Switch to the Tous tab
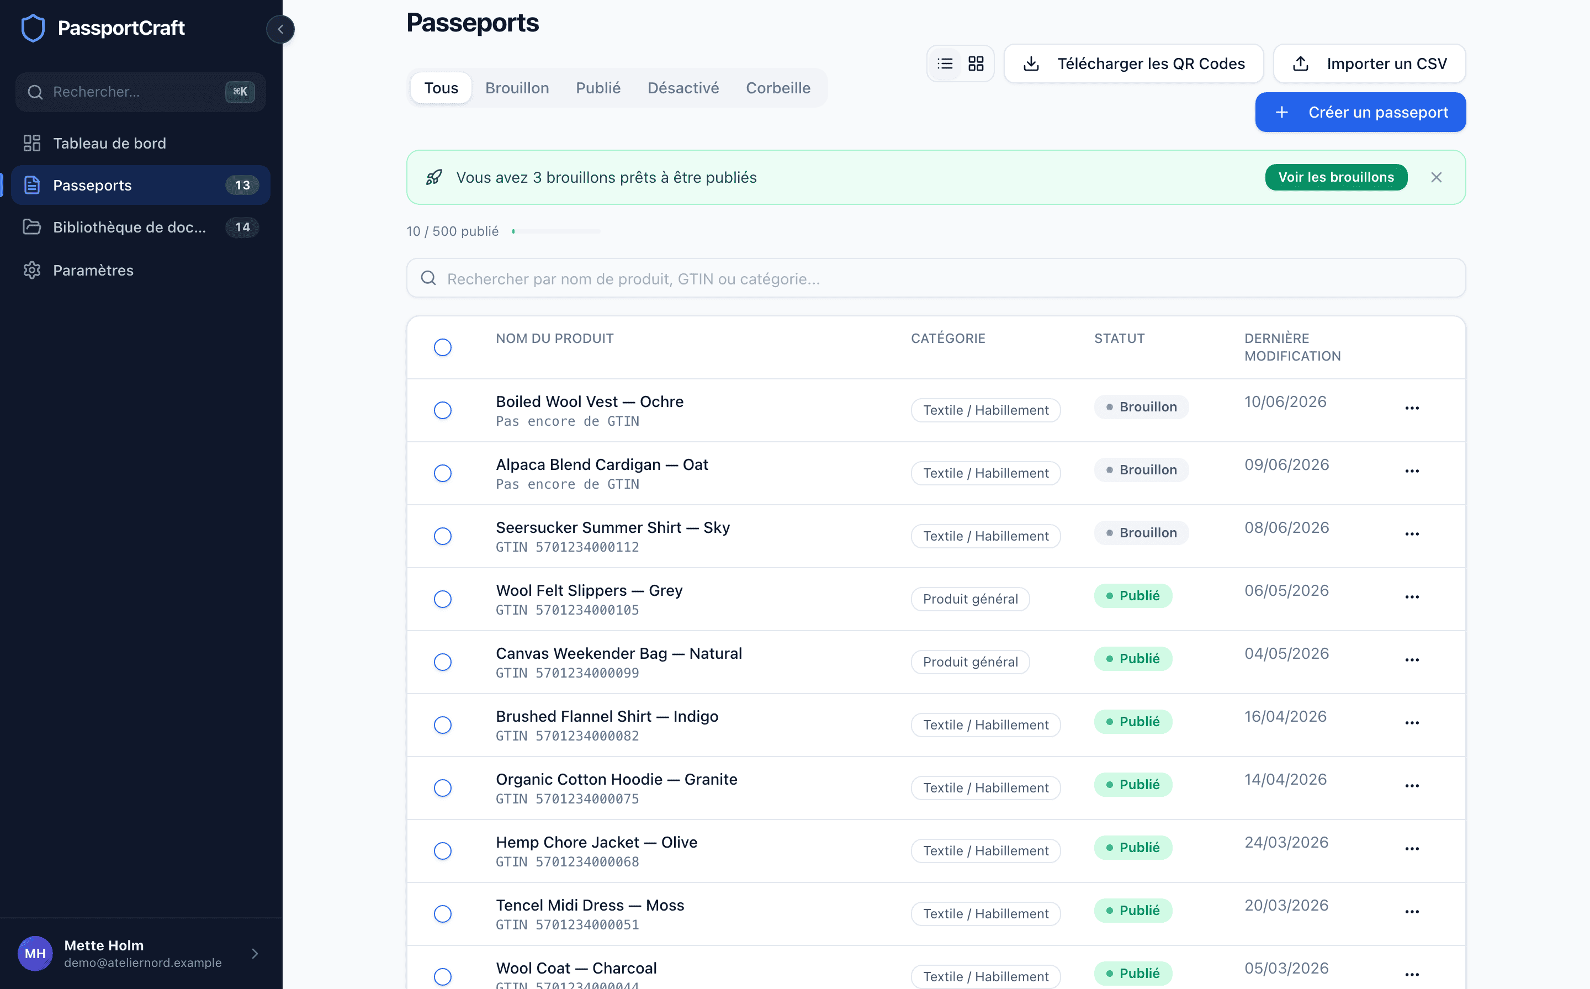Viewport: 1590px width, 989px height. click(x=441, y=88)
